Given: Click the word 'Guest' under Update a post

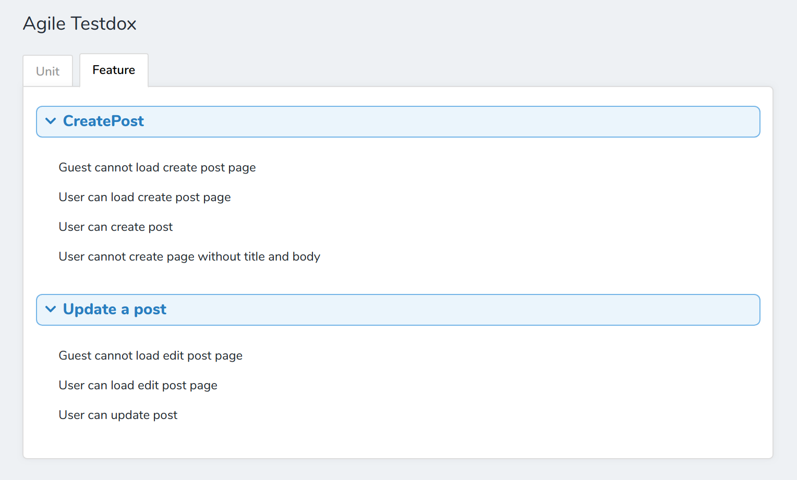Looking at the screenshot, I should tap(75, 356).
